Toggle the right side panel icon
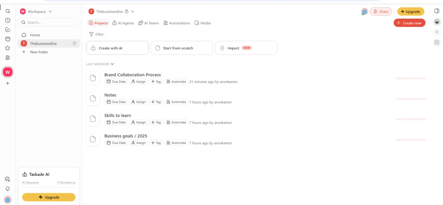The height and width of the screenshot is (205, 443). (437, 11)
